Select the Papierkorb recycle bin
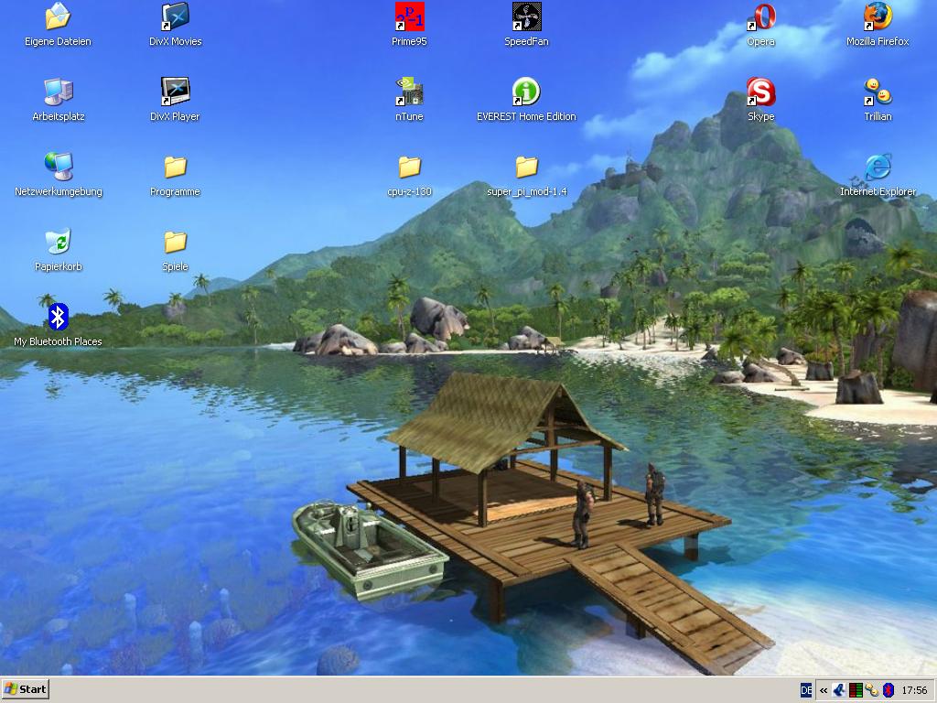The image size is (937, 703). [58, 242]
